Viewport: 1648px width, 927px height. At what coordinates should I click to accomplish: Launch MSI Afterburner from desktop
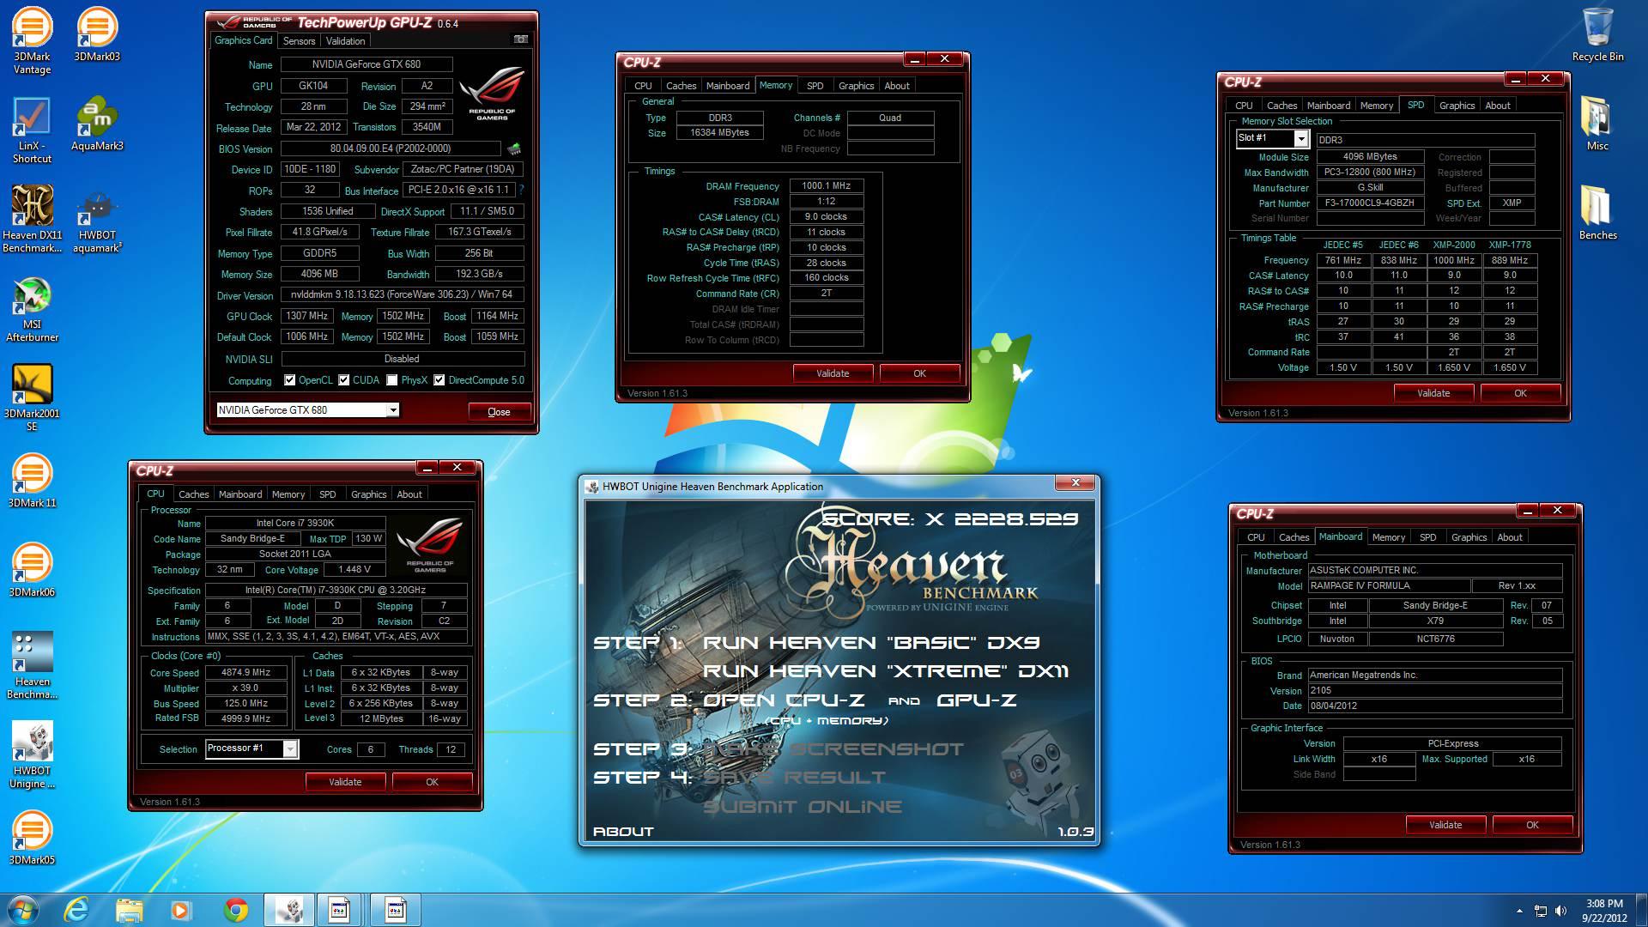click(32, 309)
